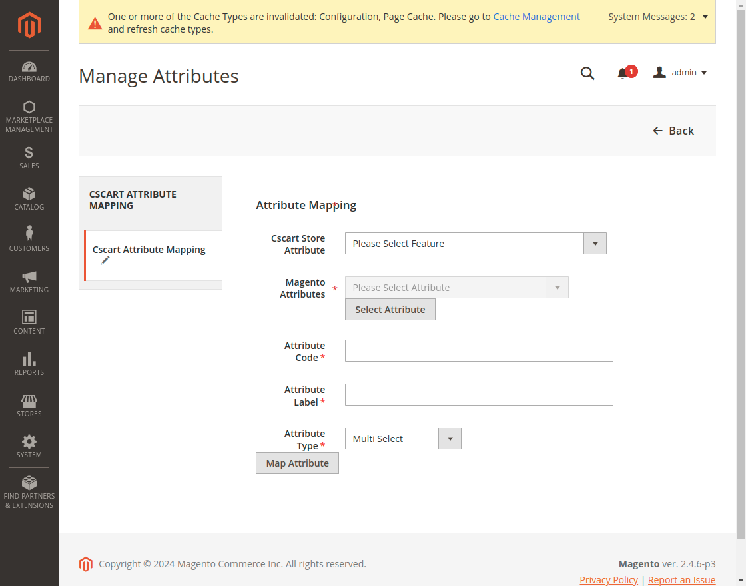Image resolution: width=746 pixels, height=586 pixels.
Task: Open the Stores menu
Action: [x=29, y=405]
